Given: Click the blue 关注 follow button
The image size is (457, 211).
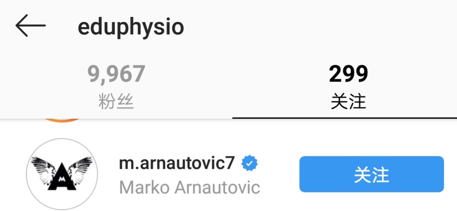Looking at the screenshot, I should (371, 174).
